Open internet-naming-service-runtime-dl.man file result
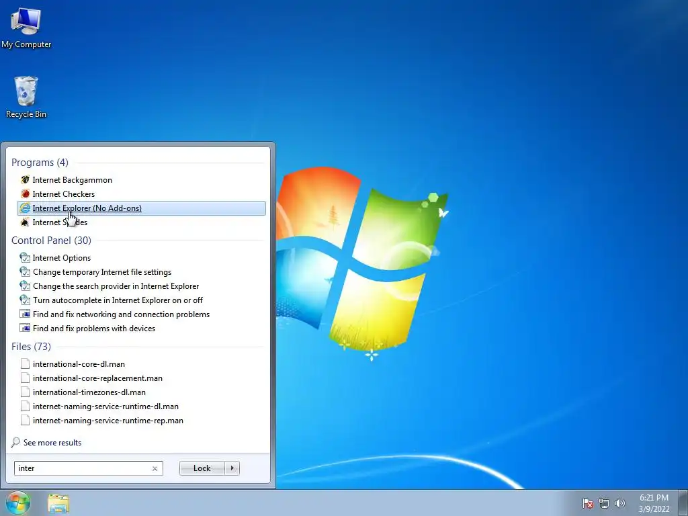 (141, 406)
